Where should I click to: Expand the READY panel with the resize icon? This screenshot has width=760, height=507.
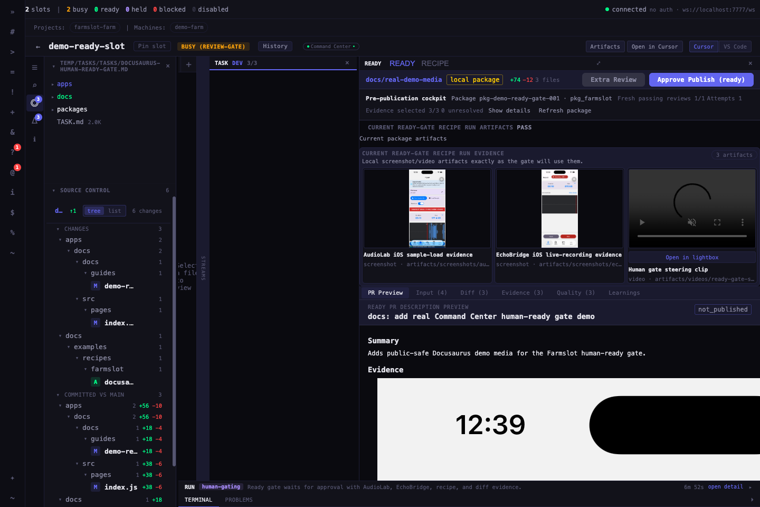[598, 63]
